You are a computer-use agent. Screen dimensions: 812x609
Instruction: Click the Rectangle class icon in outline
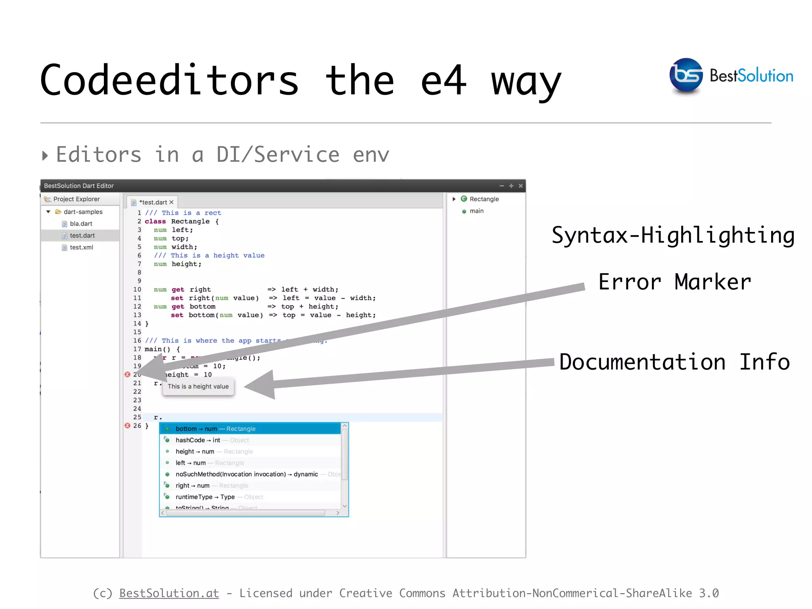click(x=463, y=199)
